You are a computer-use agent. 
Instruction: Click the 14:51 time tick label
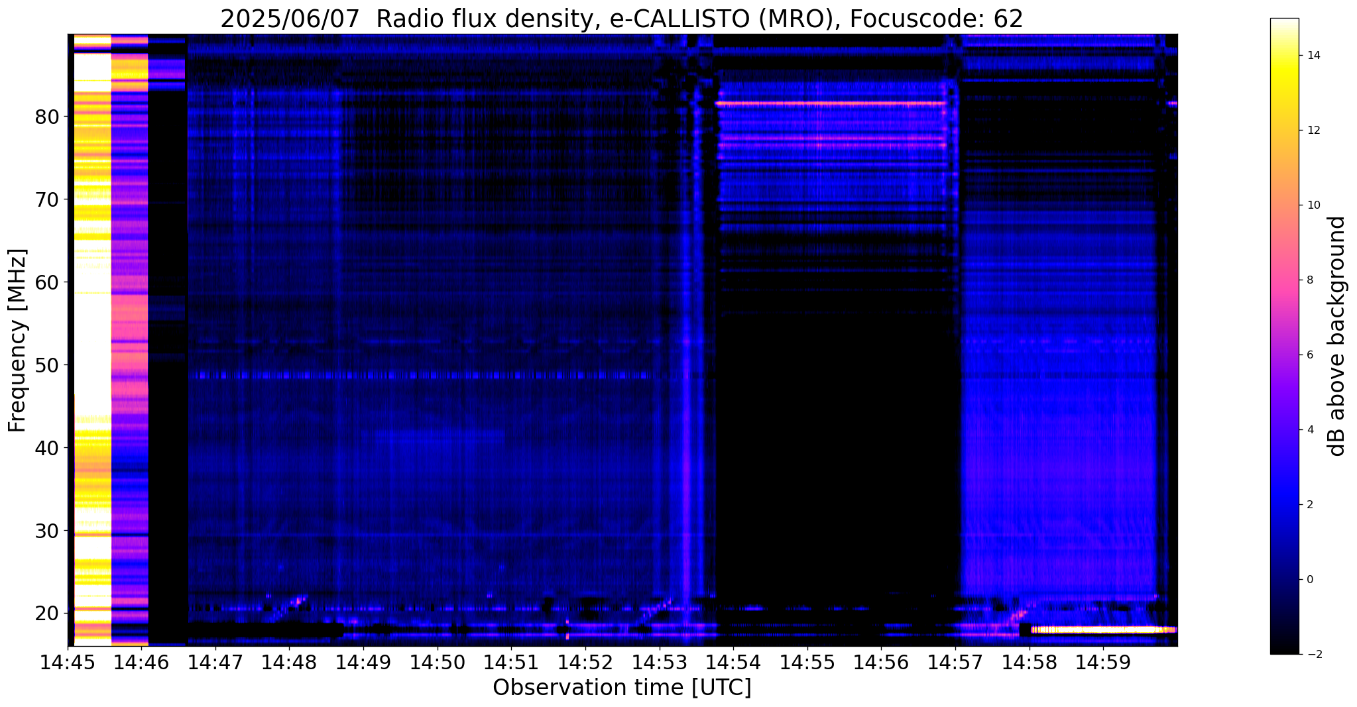(511, 663)
